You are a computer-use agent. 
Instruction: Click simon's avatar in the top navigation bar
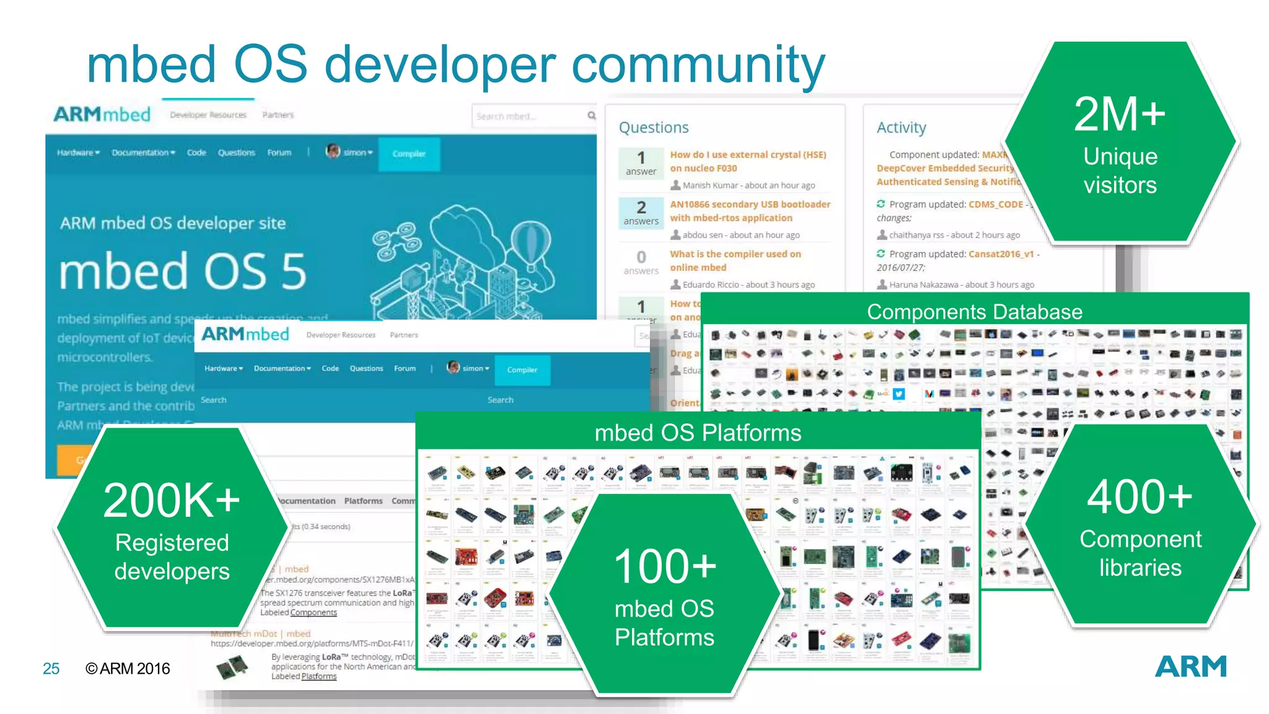pyautogui.click(x=333, y=151)
